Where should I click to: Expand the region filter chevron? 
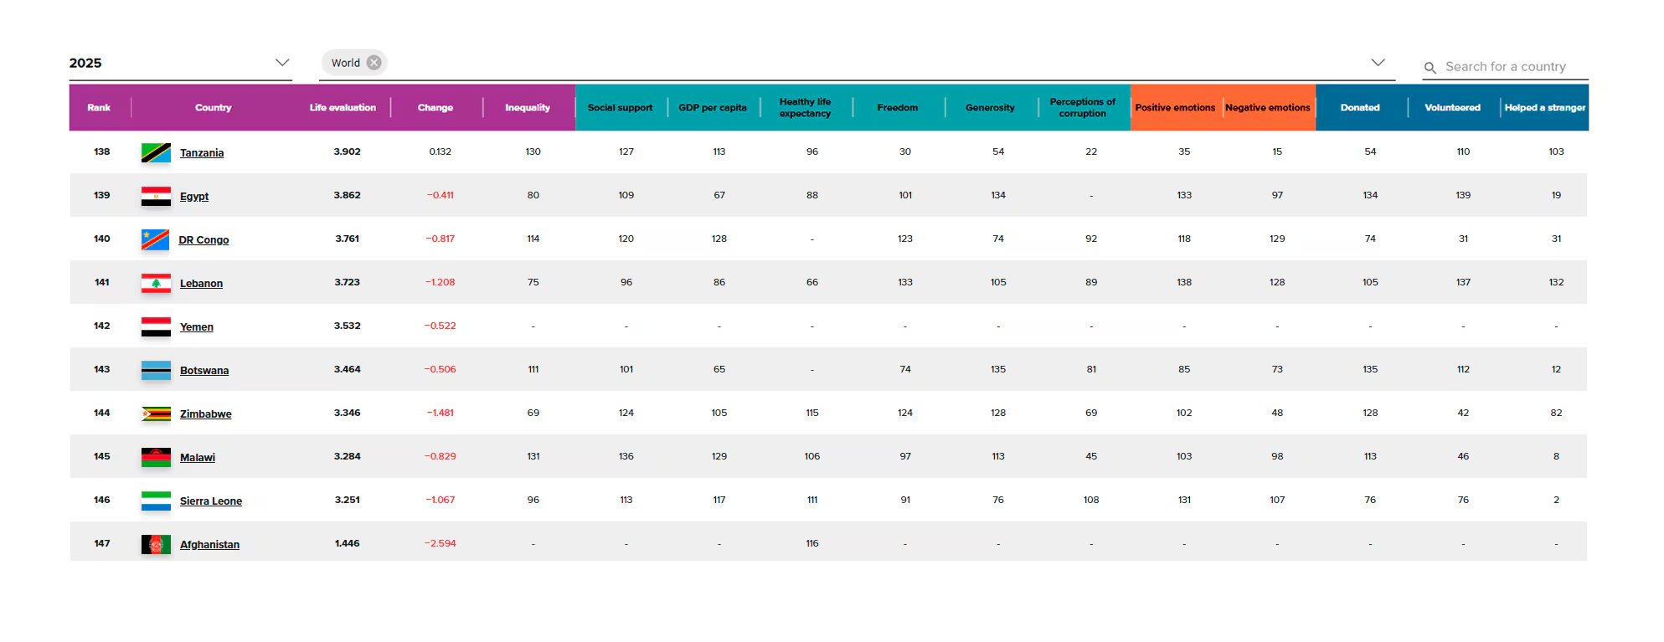pos(1376,62)
